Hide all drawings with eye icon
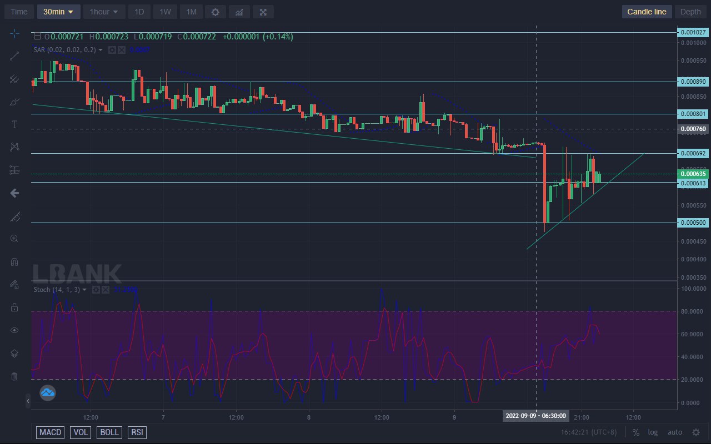Screen dimensions: 711x444 coord(14,330)
